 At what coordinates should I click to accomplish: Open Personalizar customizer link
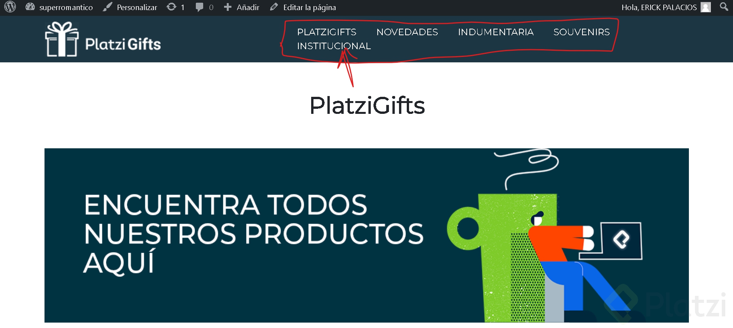pyautogui.click(x=137, y=7)
